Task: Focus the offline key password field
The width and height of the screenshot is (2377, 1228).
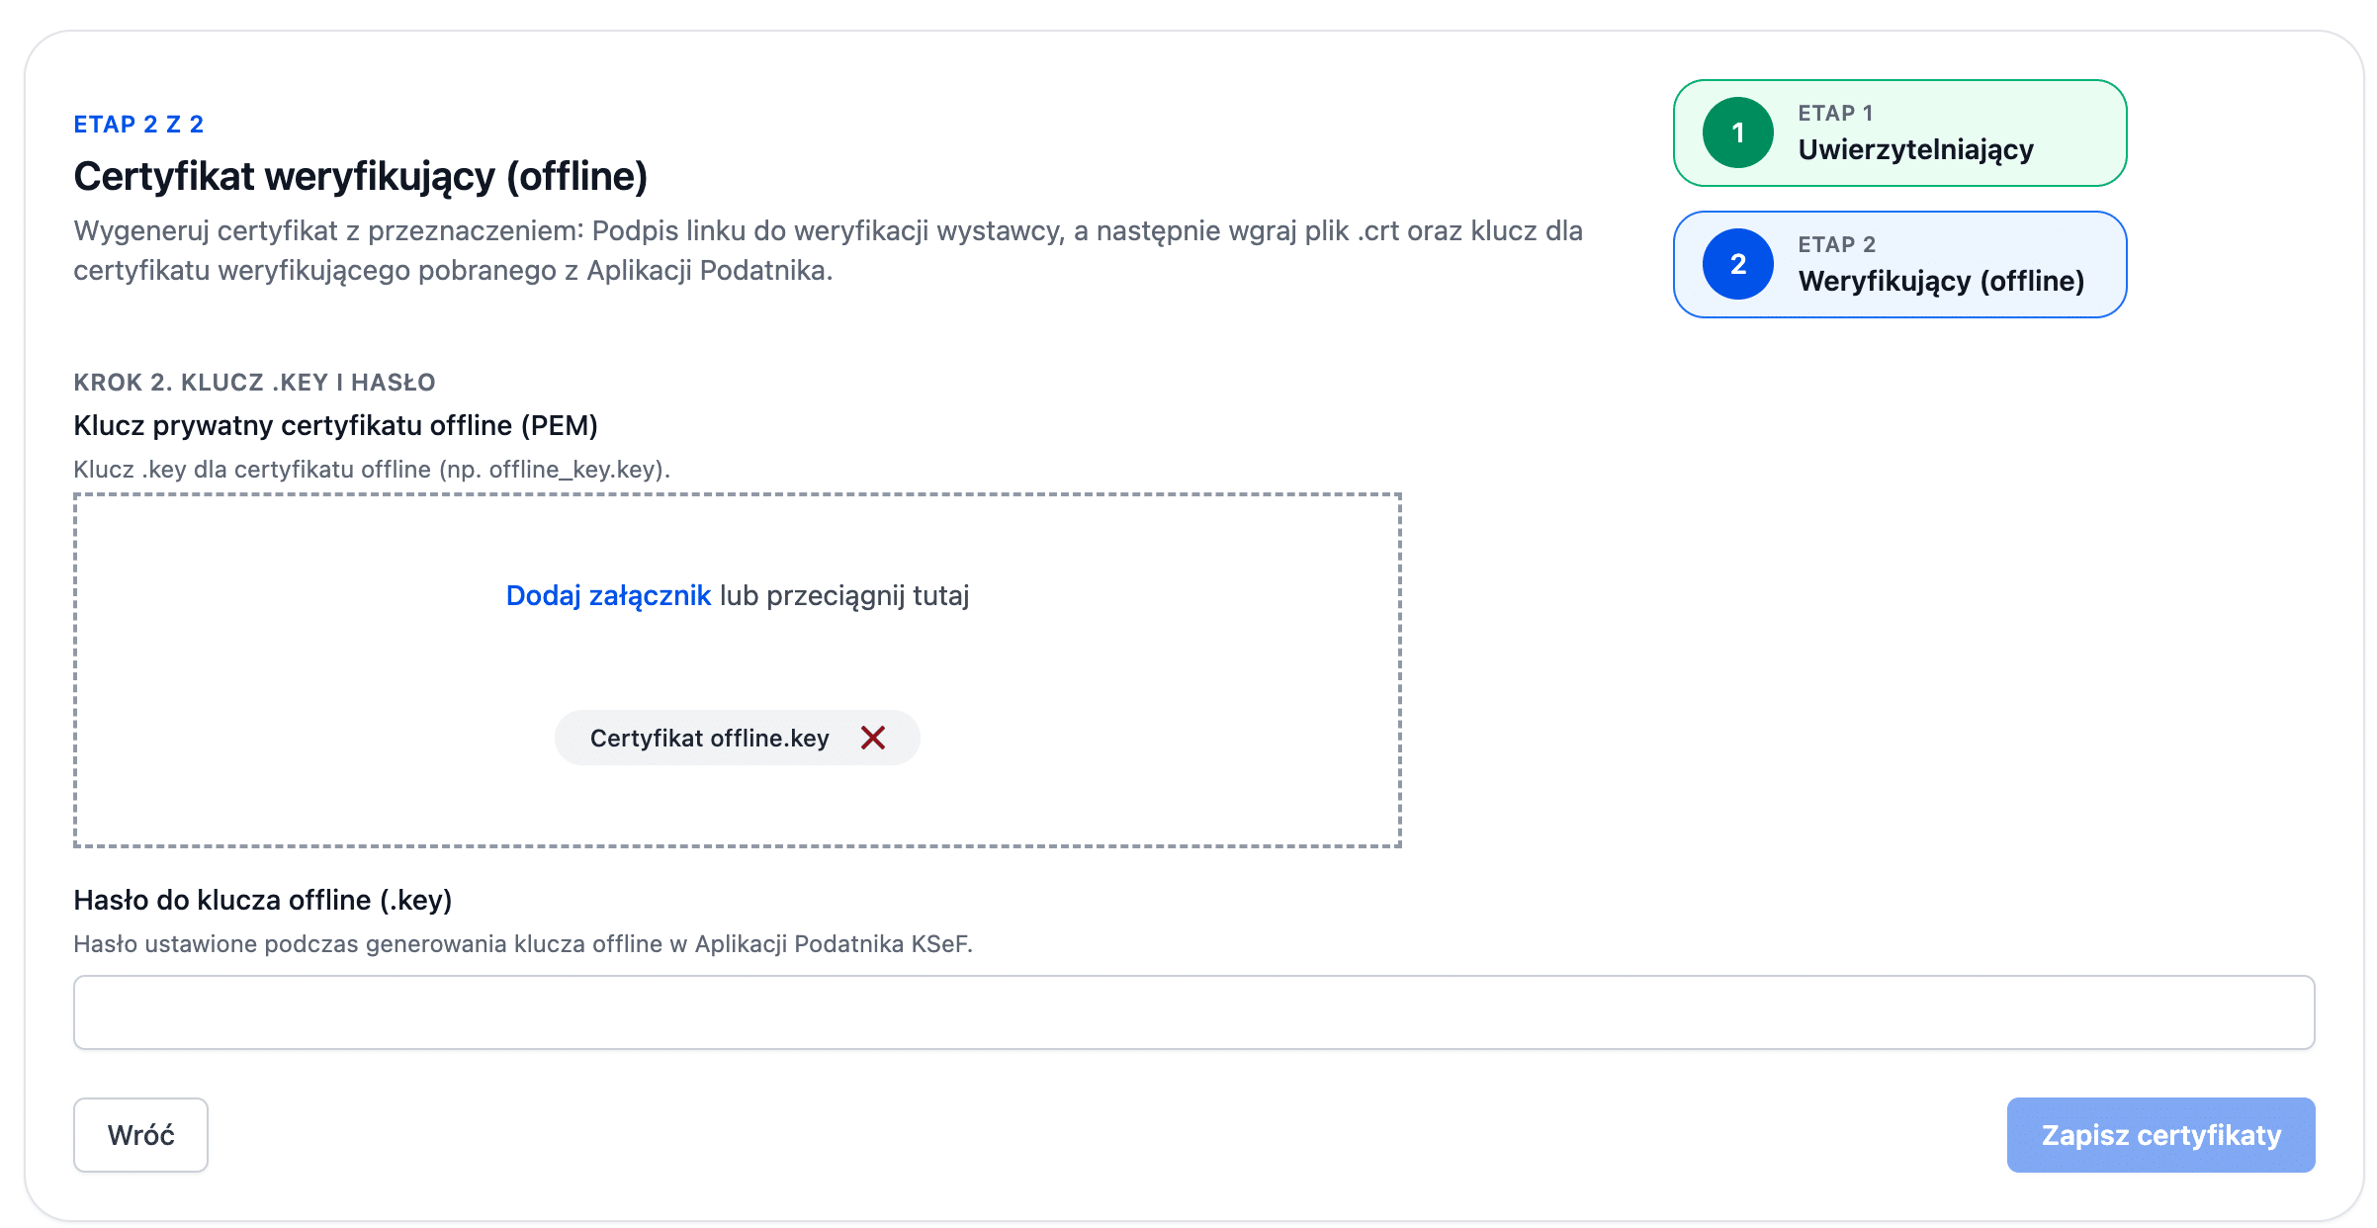Action: tap(1193, 1012)
